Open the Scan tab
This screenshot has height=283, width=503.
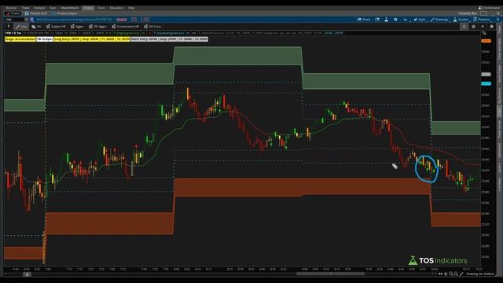tap(53, 8)
